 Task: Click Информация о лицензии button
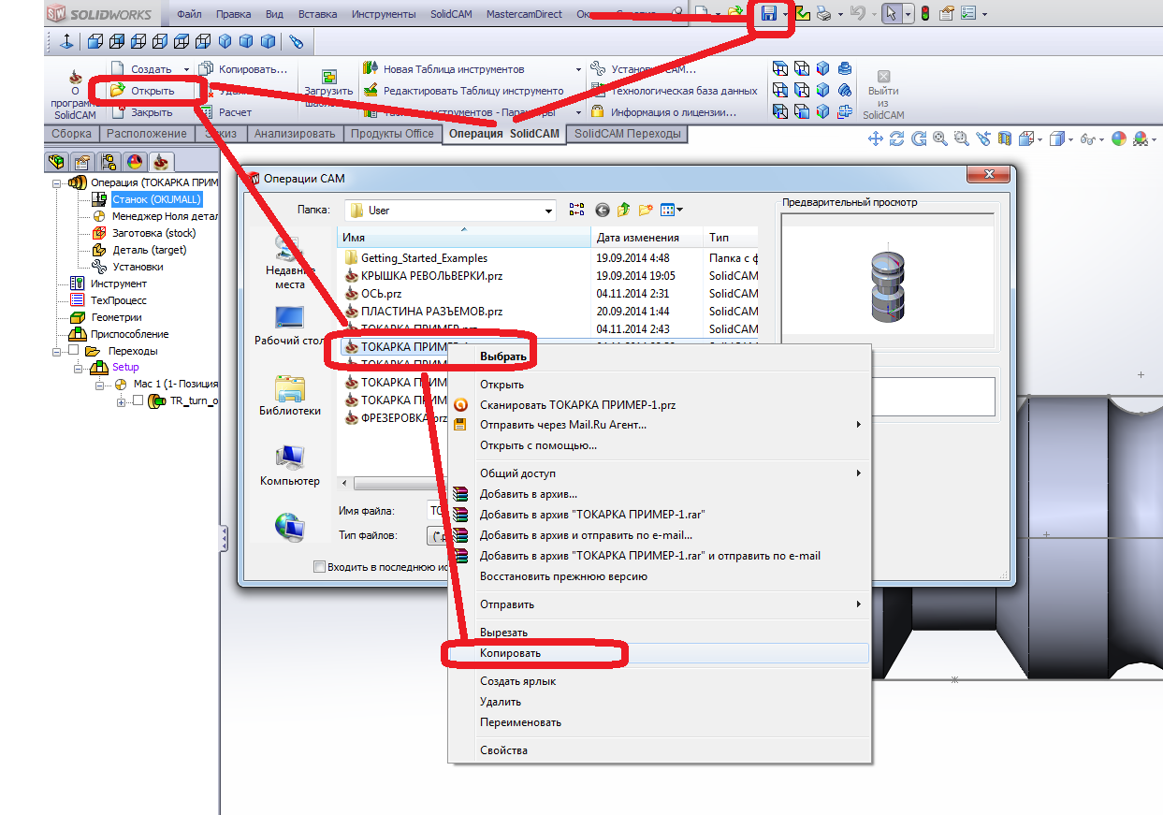click(x=663, y=112)
